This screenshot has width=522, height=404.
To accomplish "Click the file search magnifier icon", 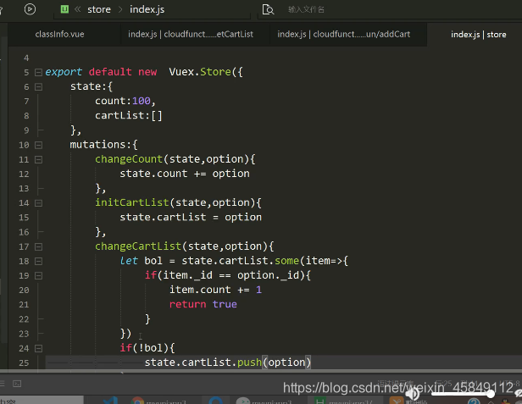I will [x=268, y=9].
